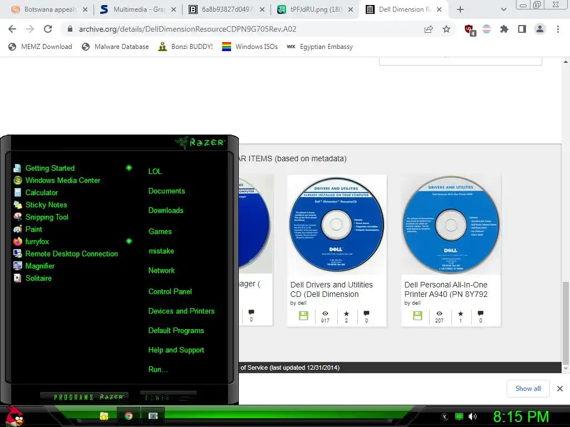Reload the archive.org page

click(48, 29)
